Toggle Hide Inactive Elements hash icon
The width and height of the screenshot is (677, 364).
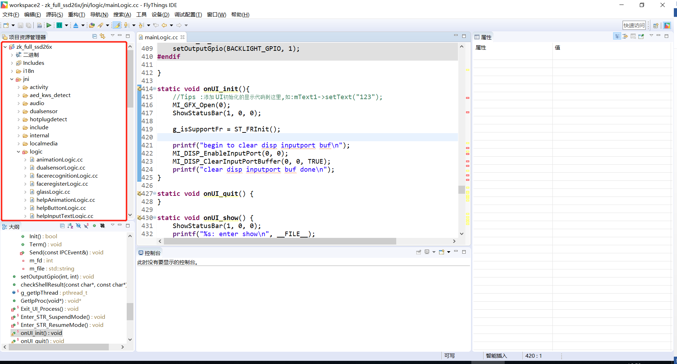102,226
